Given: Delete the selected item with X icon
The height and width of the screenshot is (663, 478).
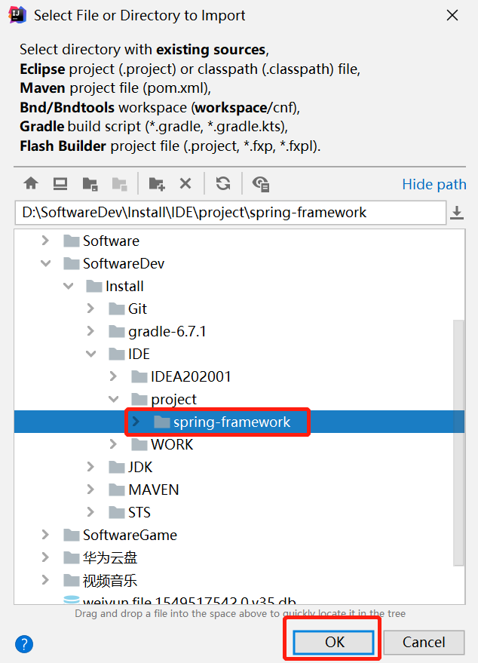Looking at the screenshot, I should [x=185, y=183].
